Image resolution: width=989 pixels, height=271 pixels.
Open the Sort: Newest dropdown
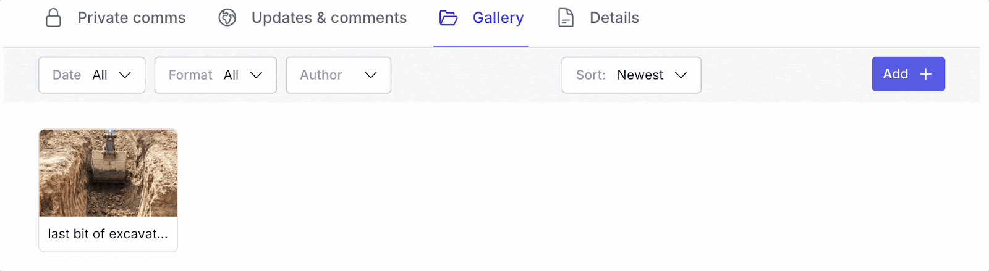pos(632,75)
